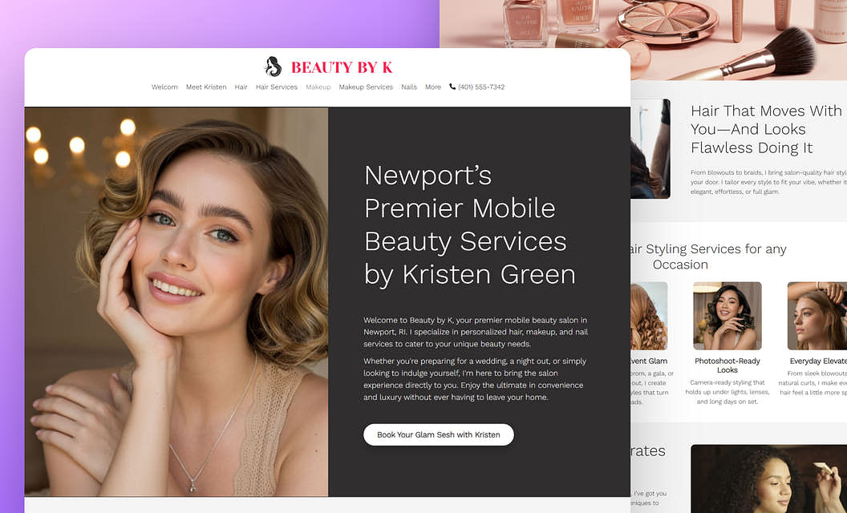Click the greyed Makeup nav item
847x513 pixels.
[318, 87]
